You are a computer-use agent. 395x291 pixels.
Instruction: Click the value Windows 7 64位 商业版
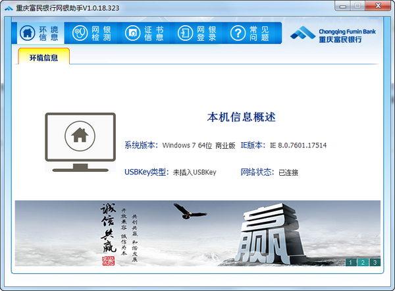(199, 145)
